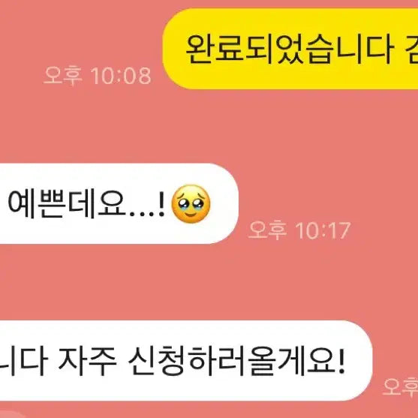
Task: Click the 오후 10:17 timestamp
Action: click(299, 230)
